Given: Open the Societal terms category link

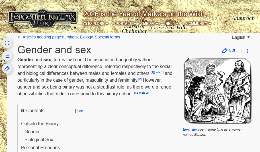Looking at the screenshot, I should click(x=107, y=37).
